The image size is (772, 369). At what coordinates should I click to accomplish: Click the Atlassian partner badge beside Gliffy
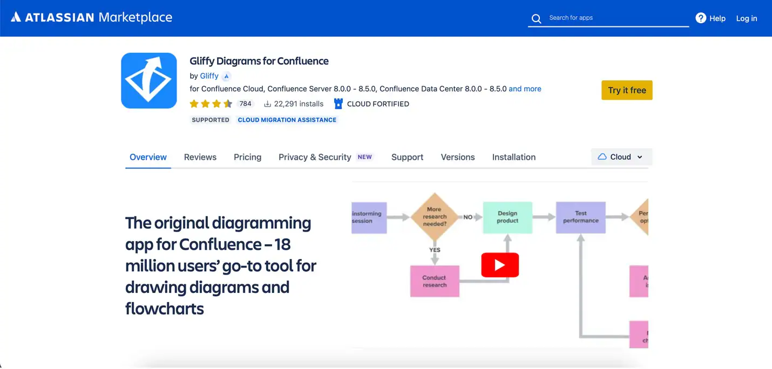tap(227, 76)
